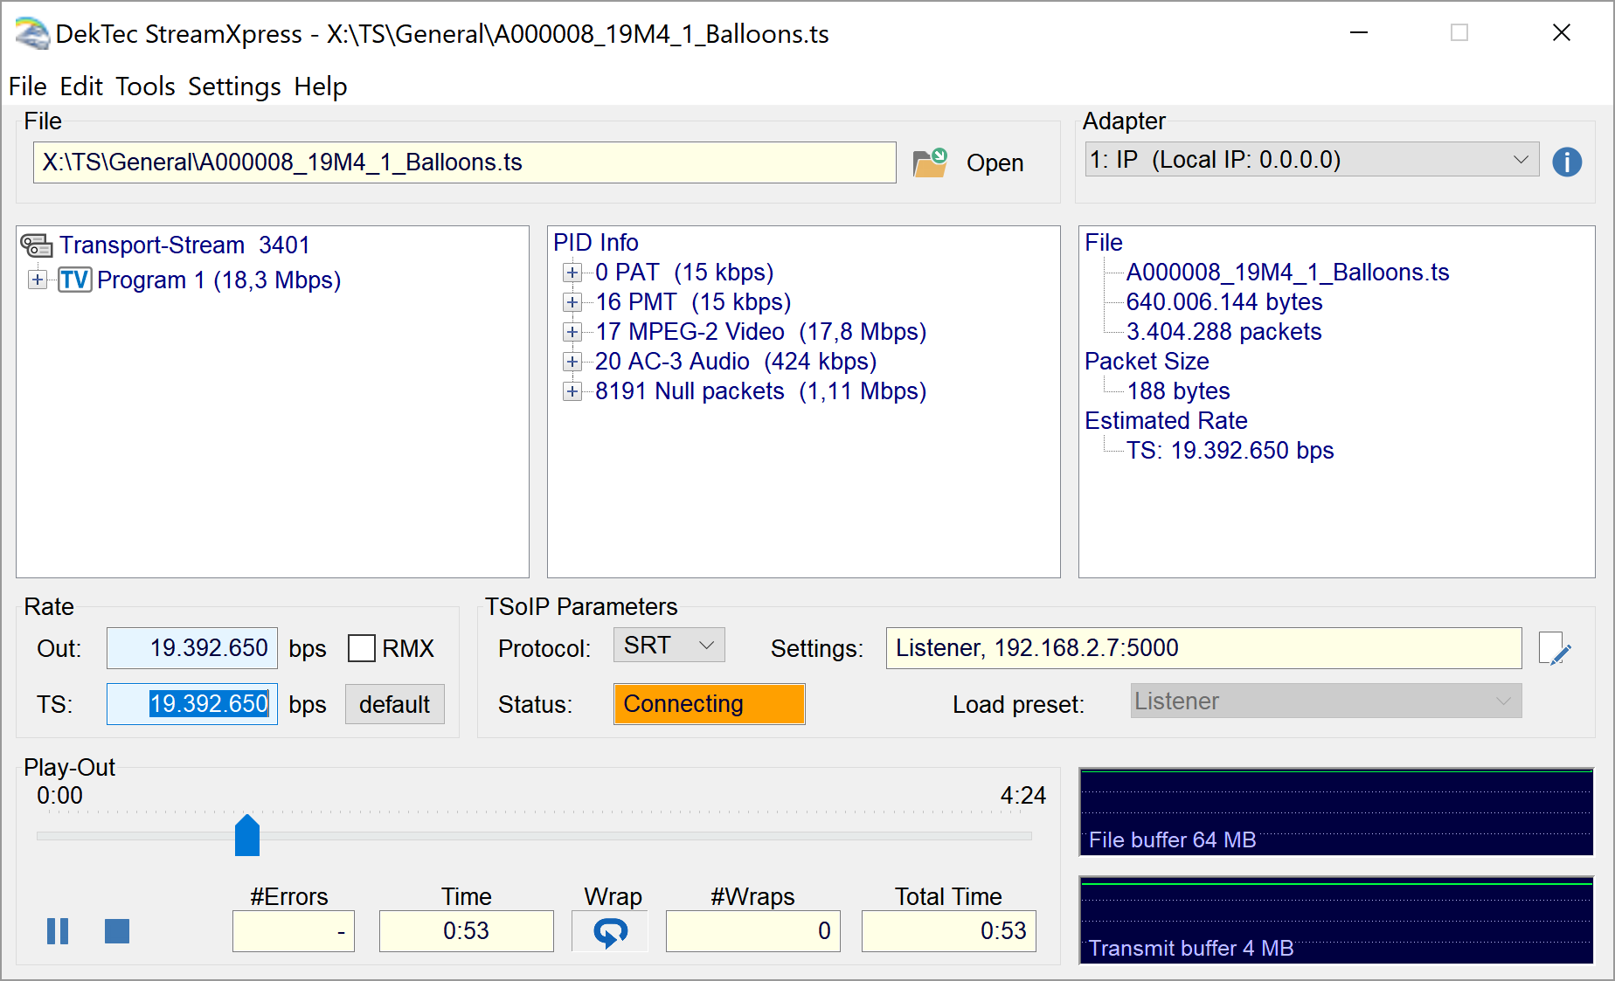Open the Protocol SRT dropdown
The height and width of the screenshot is (981, 1615).
(669, 646)
